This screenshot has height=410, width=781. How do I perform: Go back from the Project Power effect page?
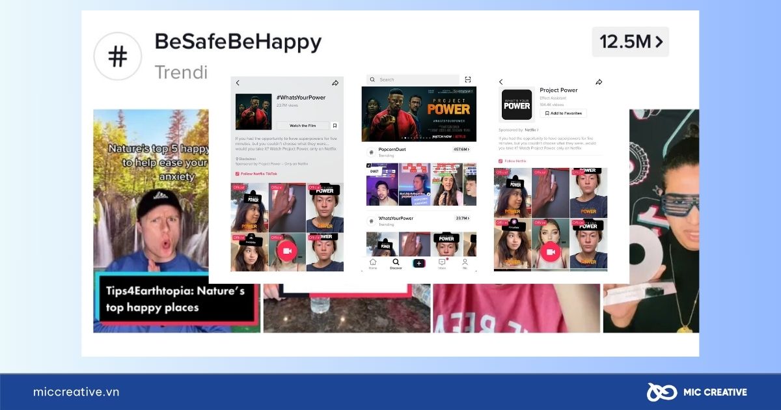tap(500, 82)
